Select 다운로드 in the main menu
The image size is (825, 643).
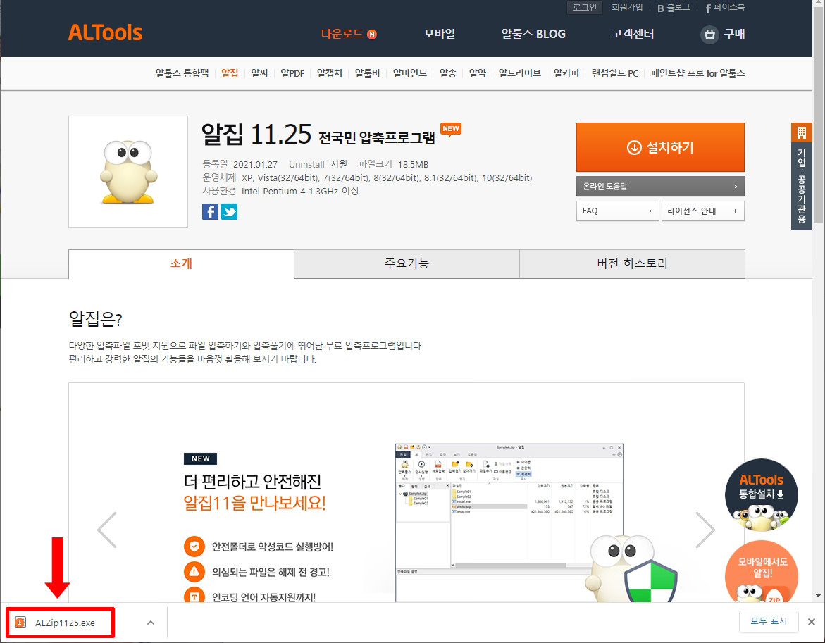341,33
